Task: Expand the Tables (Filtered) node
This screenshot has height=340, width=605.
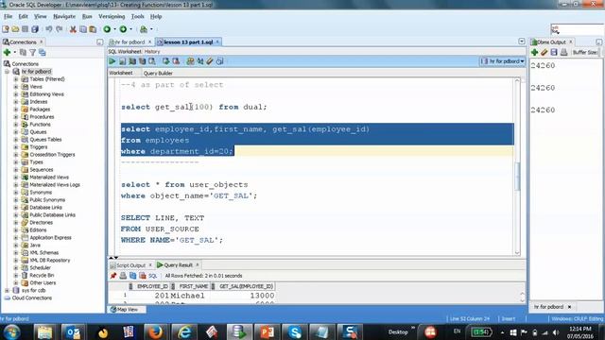Action: [x=16, y=79]
